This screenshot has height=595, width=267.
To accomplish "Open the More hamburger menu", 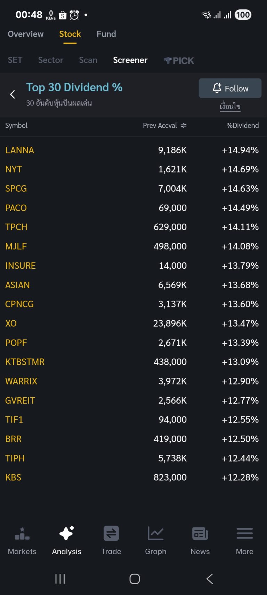I will [244, 534].
